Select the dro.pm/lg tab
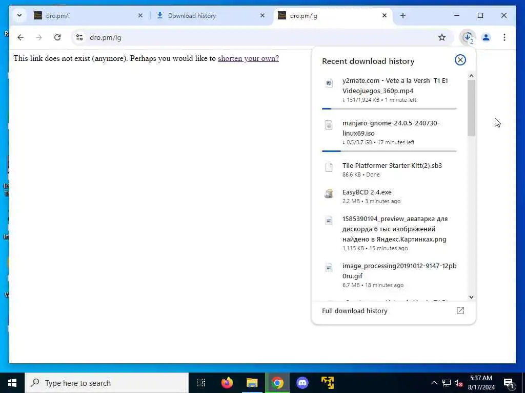The width and height of the screenshot is (525, 393). pyautogui.click(x=333, y=16)
